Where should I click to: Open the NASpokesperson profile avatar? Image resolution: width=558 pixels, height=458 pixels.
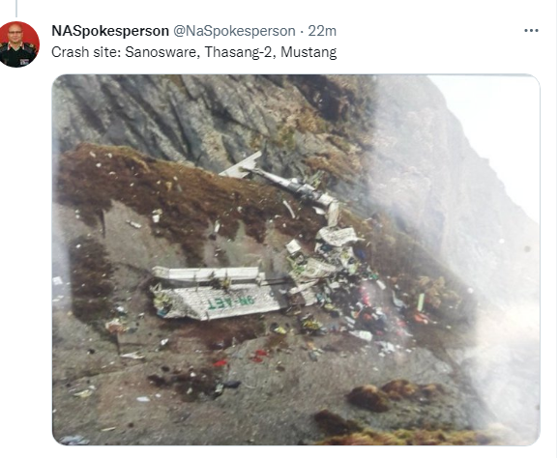(x=19, y=44)
